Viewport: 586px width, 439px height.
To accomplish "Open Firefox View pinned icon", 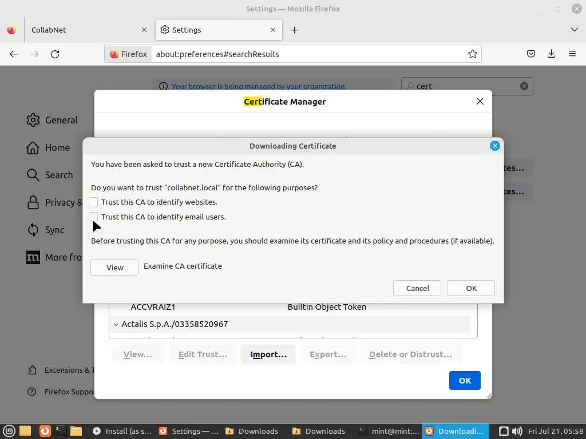I will (x=11, y=30).
